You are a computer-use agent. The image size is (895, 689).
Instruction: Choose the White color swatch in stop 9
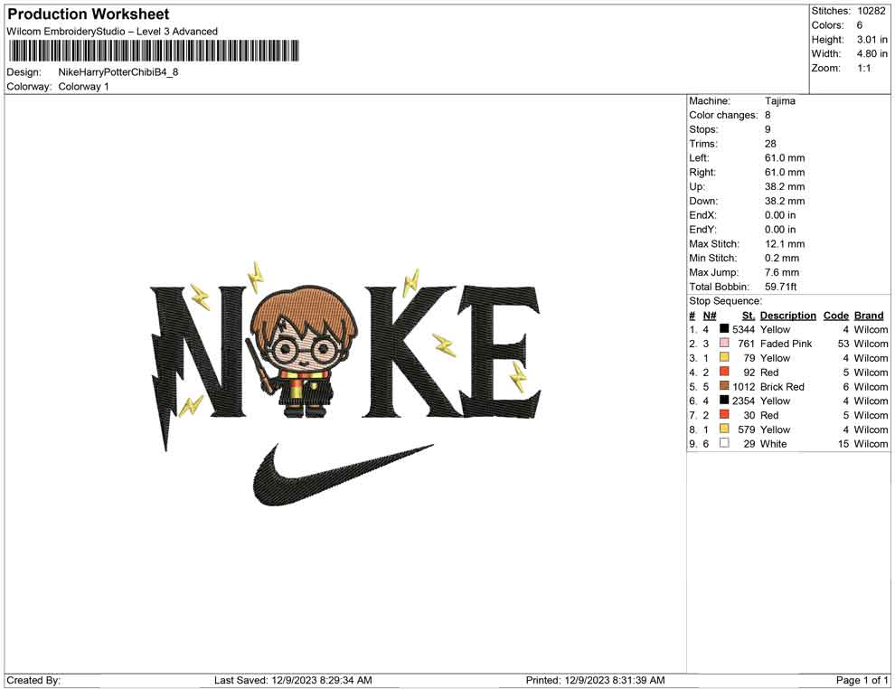(x=724, y=443)
